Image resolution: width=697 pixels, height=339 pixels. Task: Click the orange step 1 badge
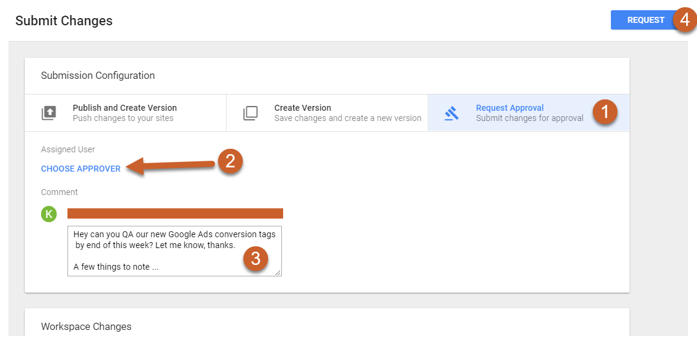[x=605, y=113]
